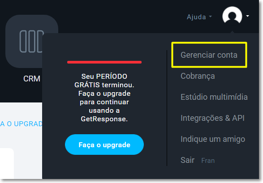Click the blue Faça o upgrade button
This screenshot has height=183, width=263.
click(104, 145)
